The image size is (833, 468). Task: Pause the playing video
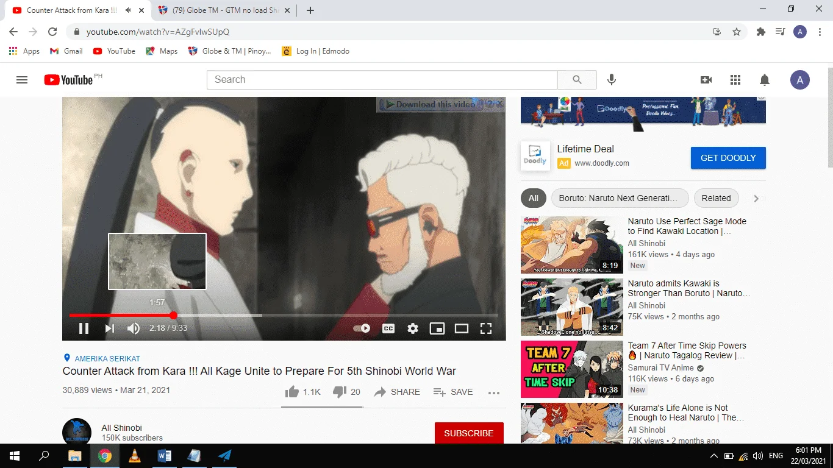[84, 328]
